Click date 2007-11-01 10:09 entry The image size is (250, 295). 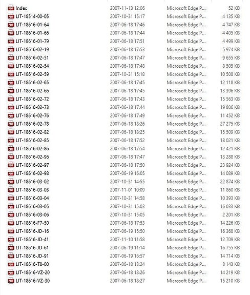point(128,190)
